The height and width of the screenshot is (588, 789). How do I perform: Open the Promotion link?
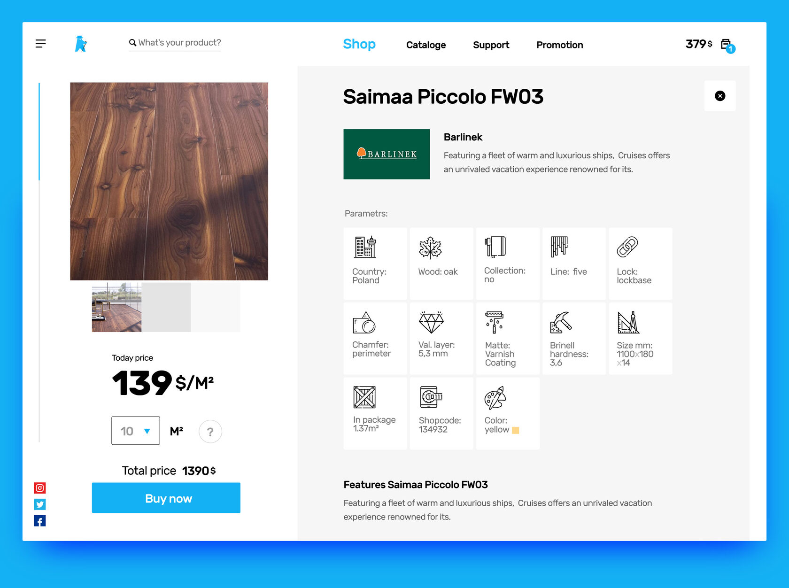[560, 45]
